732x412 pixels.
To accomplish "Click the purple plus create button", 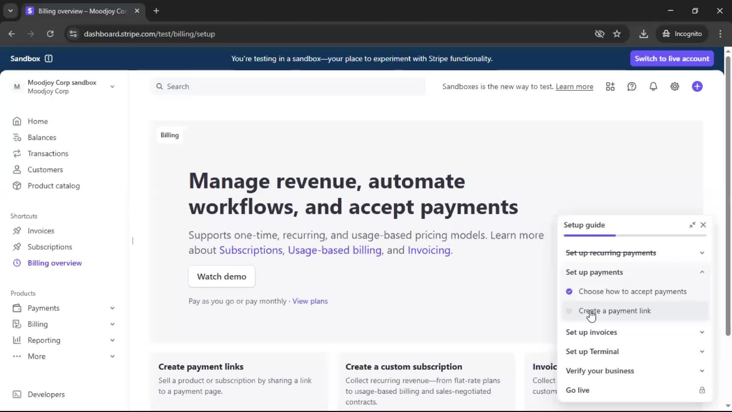I will (x=697, y=87).
